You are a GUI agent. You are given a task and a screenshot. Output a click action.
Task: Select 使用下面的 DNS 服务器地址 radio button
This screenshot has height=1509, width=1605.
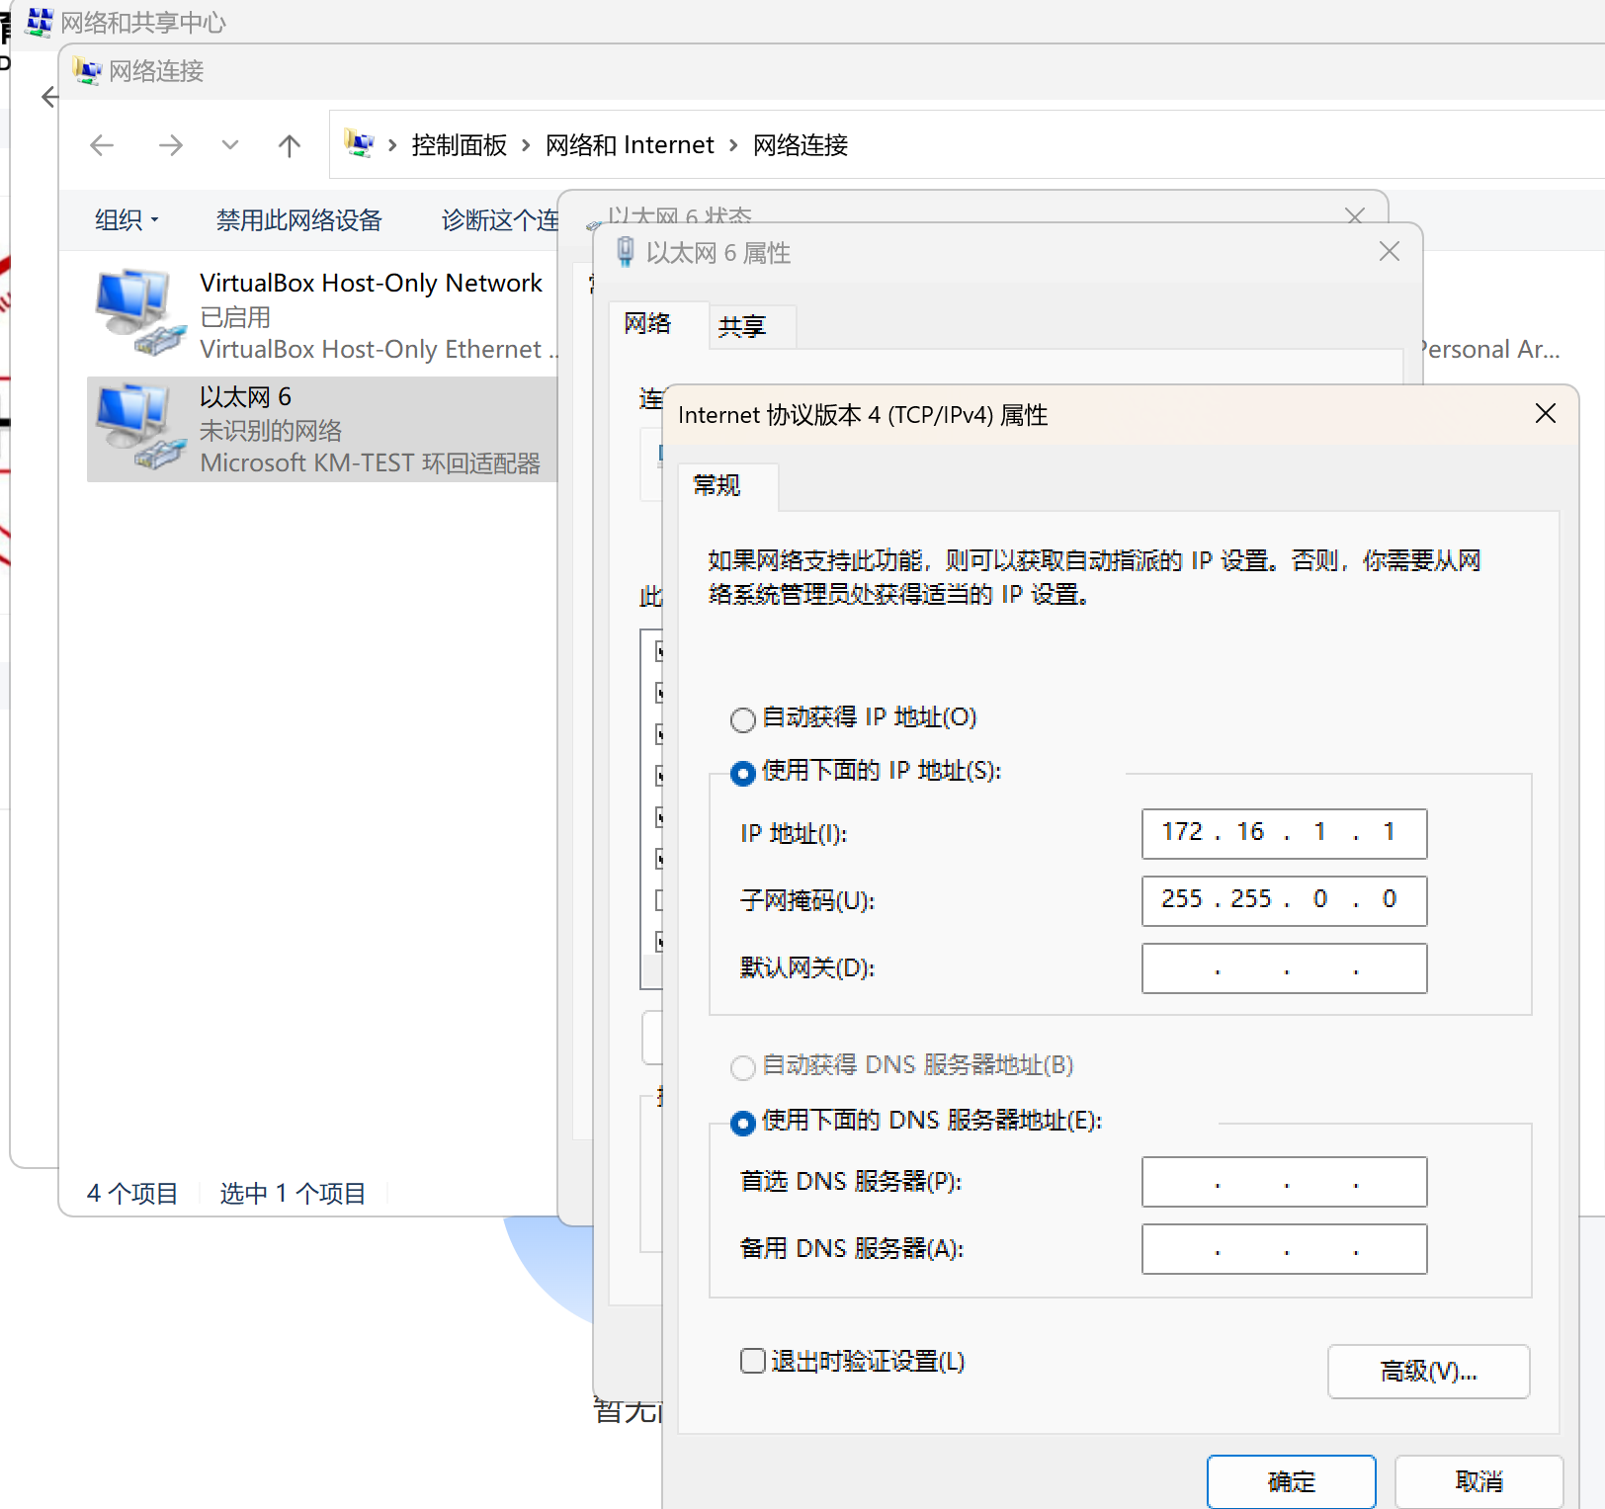click(x=743, y=1123)
